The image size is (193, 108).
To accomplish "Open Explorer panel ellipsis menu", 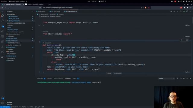I will (32, 11).
